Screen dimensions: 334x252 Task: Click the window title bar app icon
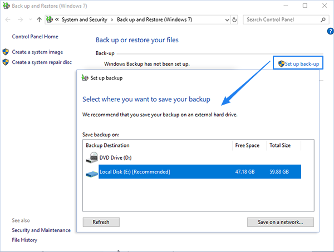point(6,6)
